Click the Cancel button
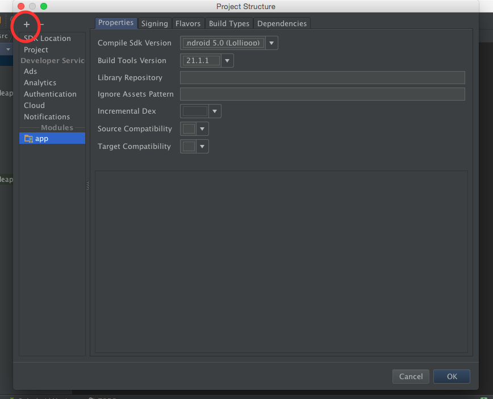Image resolution: width=493 pixels, height=399 pixels. (x=411, y=376)
